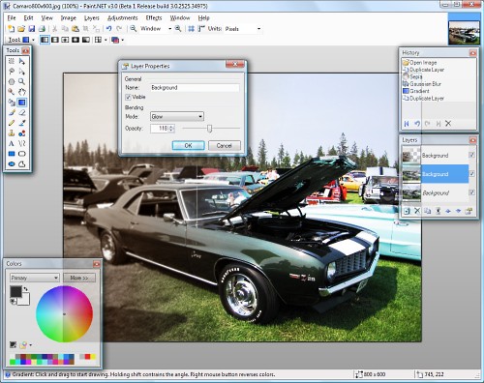Uncheck the Visible checkbox in Layer Properties
Viewport: 484px width, 383px height.
pyautogui.click(x=128, y=97)
